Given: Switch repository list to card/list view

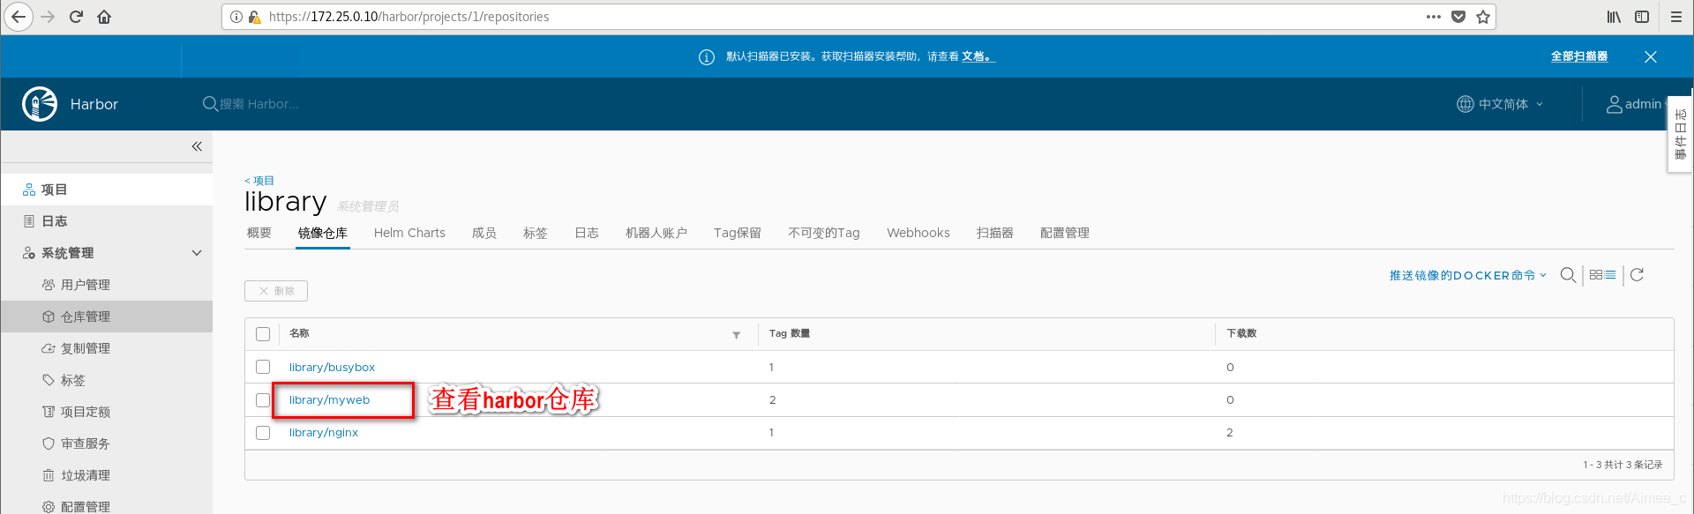Looking at the screenshot, I should [1603, 275].
